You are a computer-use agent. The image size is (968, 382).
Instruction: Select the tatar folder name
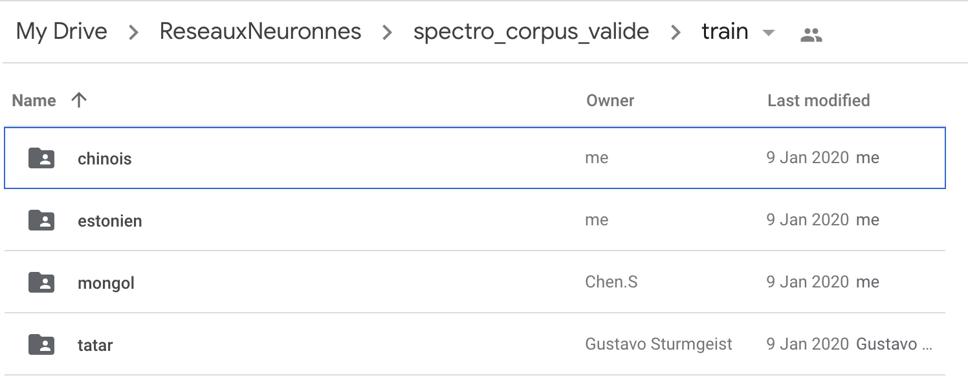point(95,345)
